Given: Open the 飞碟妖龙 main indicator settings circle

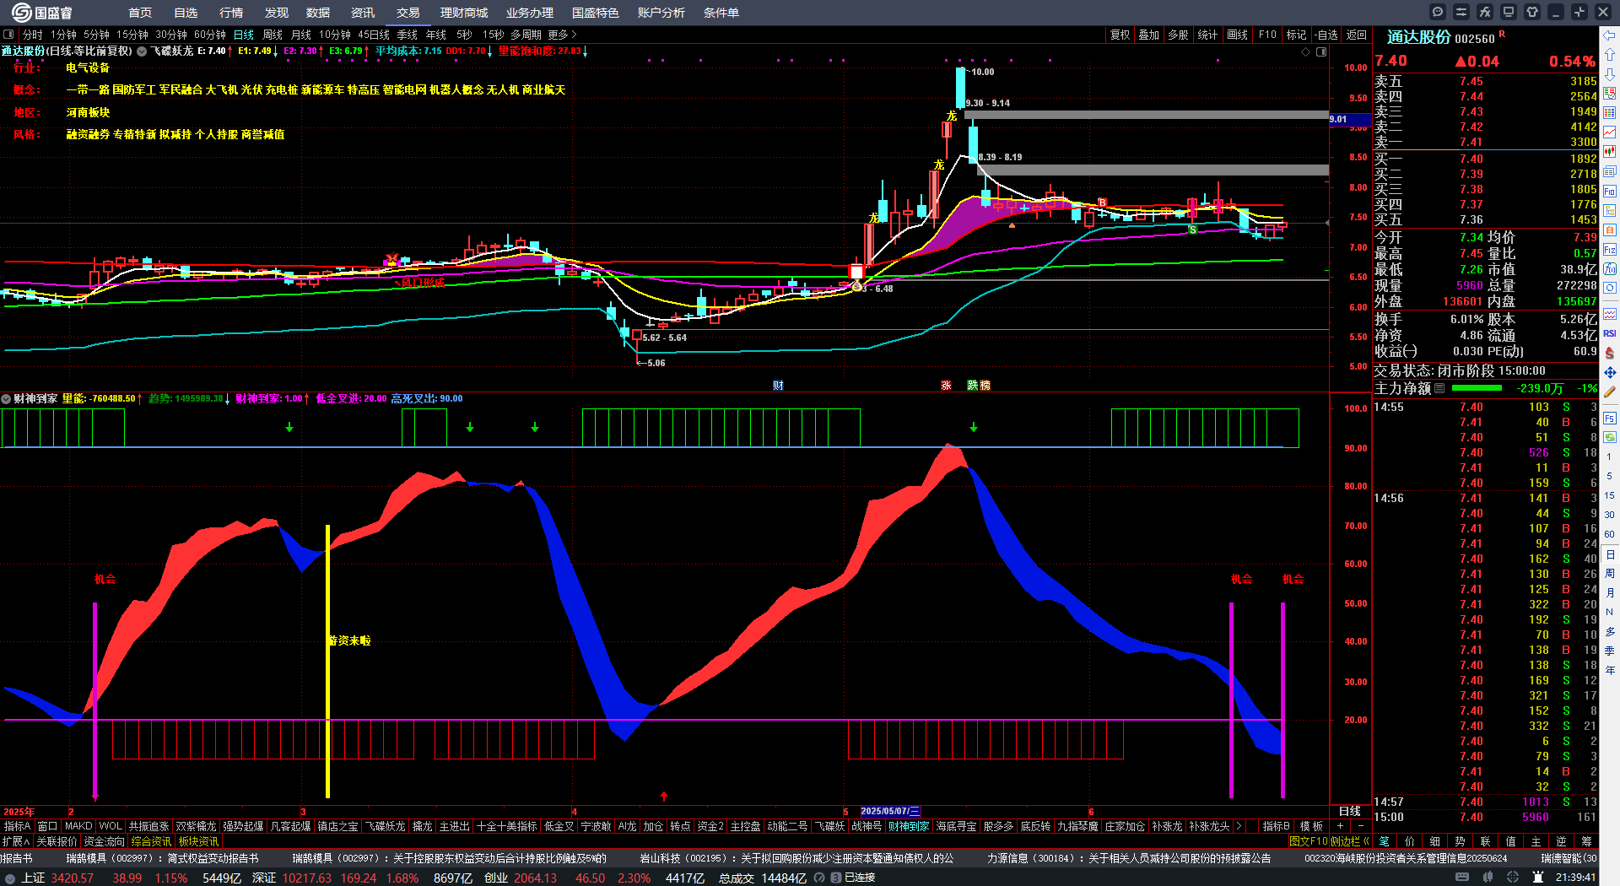Looking at the screenshot, I should (x=142, y=51).
